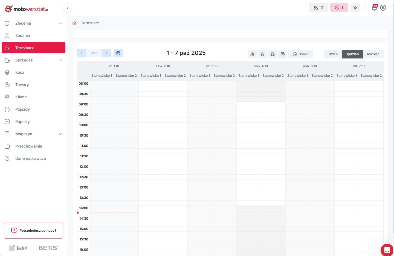The image size is (394, 256).
Task: Open the user profile account icon
Action: tap(383, 8)
